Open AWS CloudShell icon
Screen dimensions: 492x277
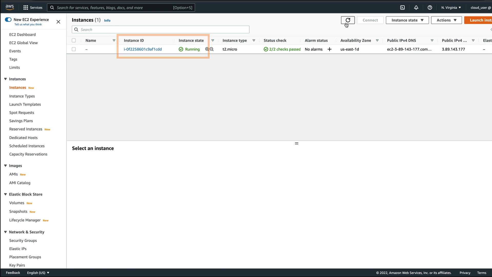coord(402,7)
